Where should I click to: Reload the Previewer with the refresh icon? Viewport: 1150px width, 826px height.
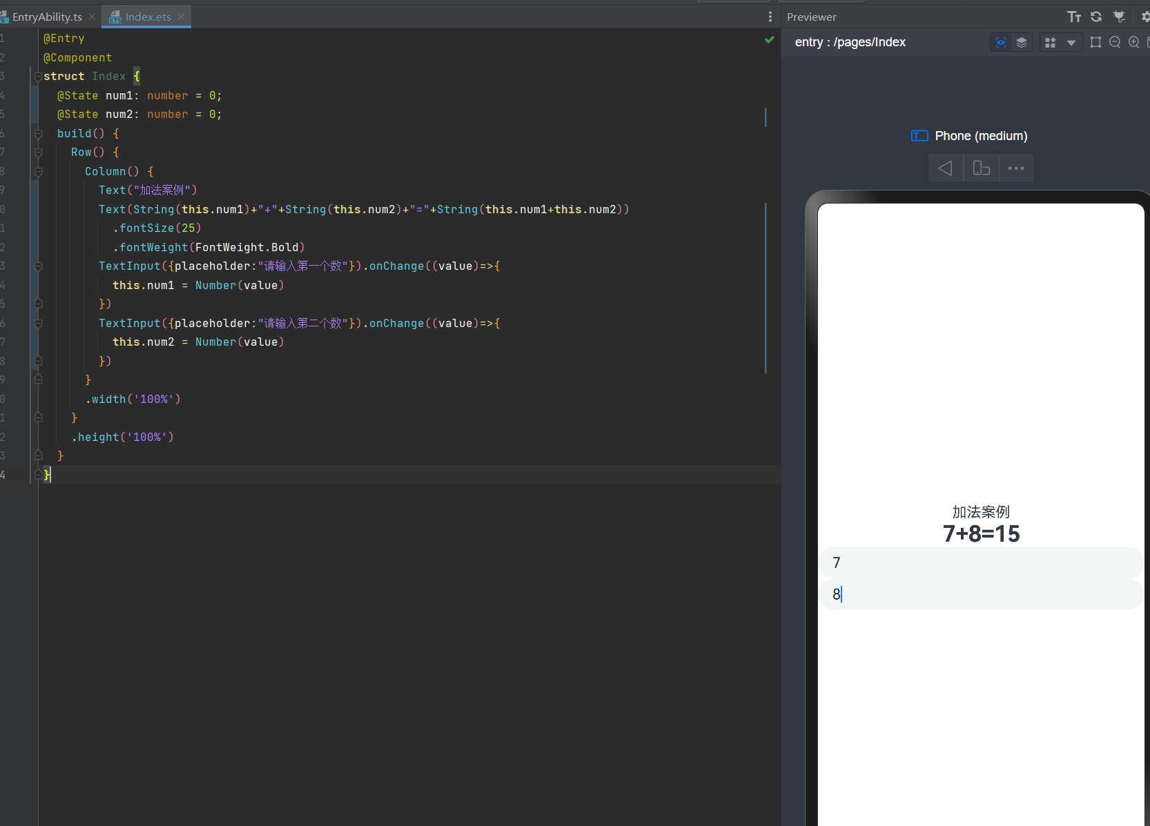tap(1096, 17)
